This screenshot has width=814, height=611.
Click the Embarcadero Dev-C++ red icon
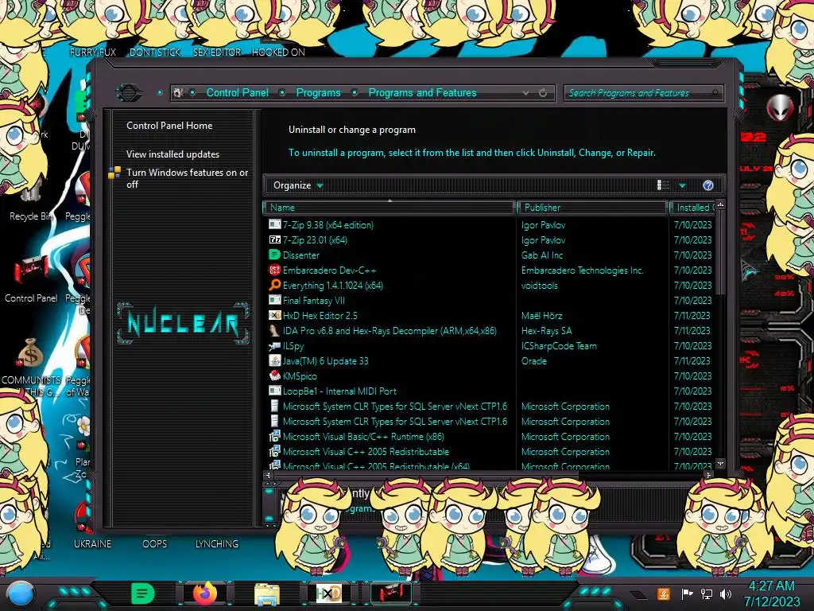(x=274, y=270)
